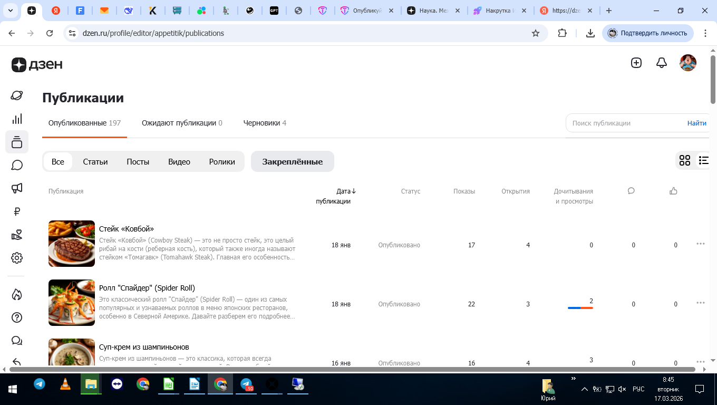Open the help question mark icon
The height and width of the screenshot is (405, 717).
click(x=17, y=317)
